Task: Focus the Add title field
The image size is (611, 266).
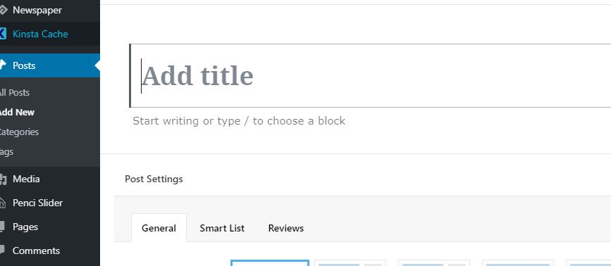Action: [370, 75]
